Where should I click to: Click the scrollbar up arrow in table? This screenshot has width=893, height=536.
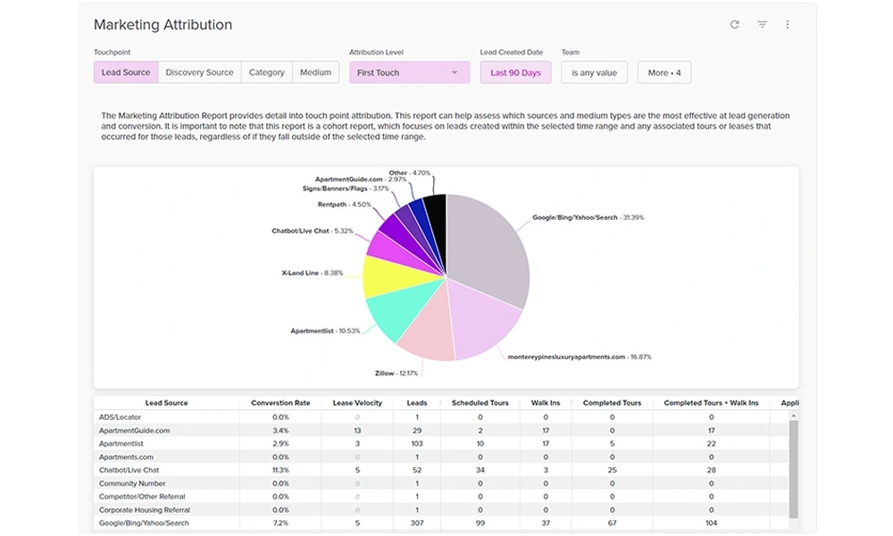(793, 416)
